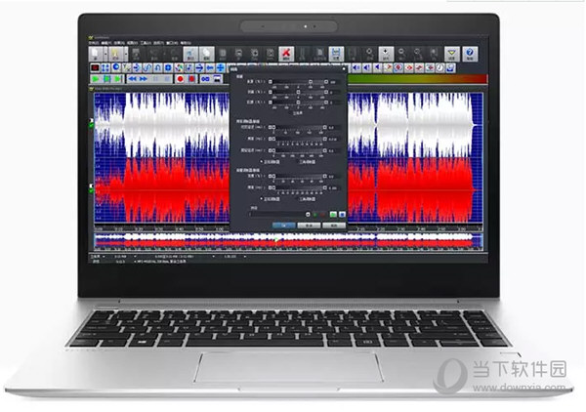Click the third volume slider thumb in dialog
Image resolution: width=586 pixels, height=412 pixels.
(x=298, y=102)
